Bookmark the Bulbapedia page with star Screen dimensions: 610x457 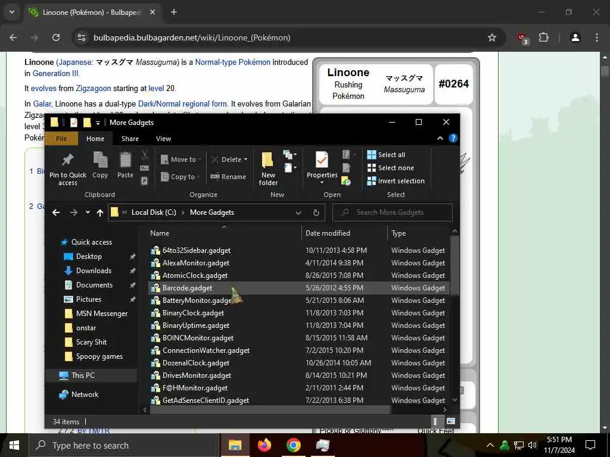491,37
